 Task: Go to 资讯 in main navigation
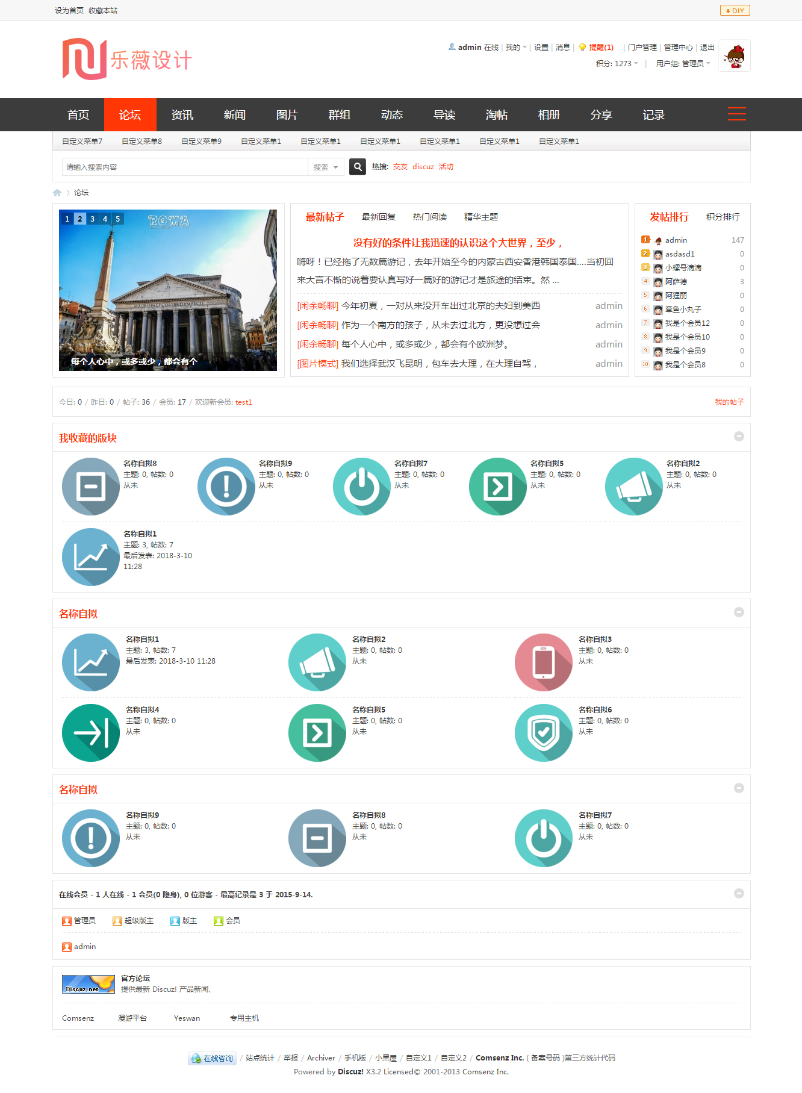[182, 115]
